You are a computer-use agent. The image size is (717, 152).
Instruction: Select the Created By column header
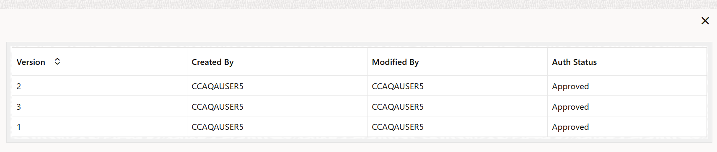pos(277,62)
